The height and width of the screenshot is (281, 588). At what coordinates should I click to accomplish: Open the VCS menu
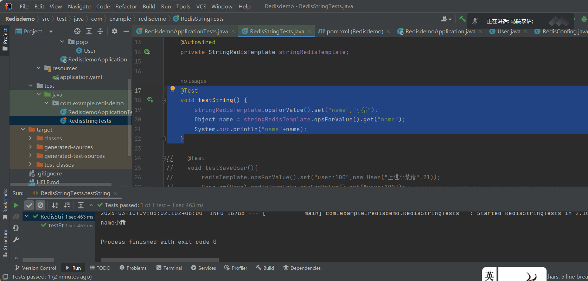click(201, 6)
